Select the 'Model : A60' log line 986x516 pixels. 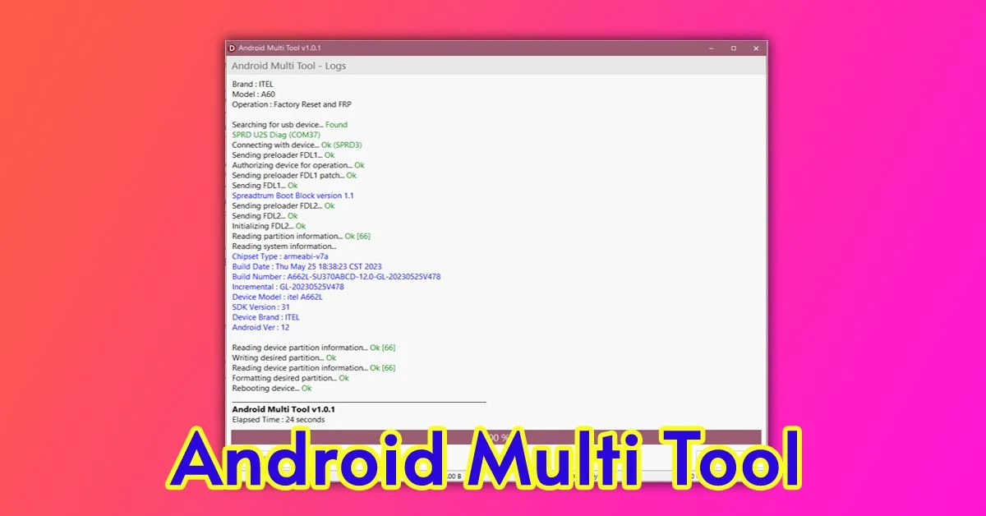click(x=254, y=94)
